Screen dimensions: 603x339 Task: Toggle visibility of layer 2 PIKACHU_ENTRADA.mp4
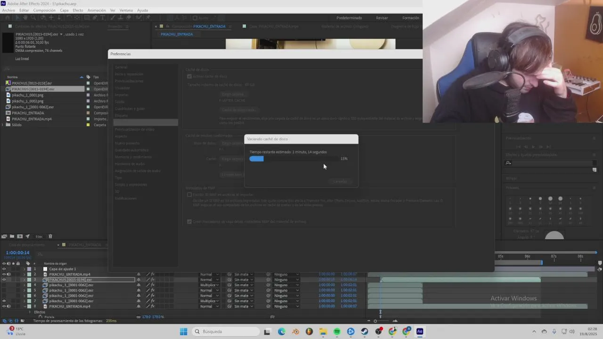[x=4, y=274]
